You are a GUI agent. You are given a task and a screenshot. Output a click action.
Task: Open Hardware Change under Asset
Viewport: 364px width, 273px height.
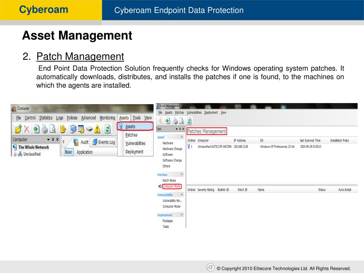(172, 149)
